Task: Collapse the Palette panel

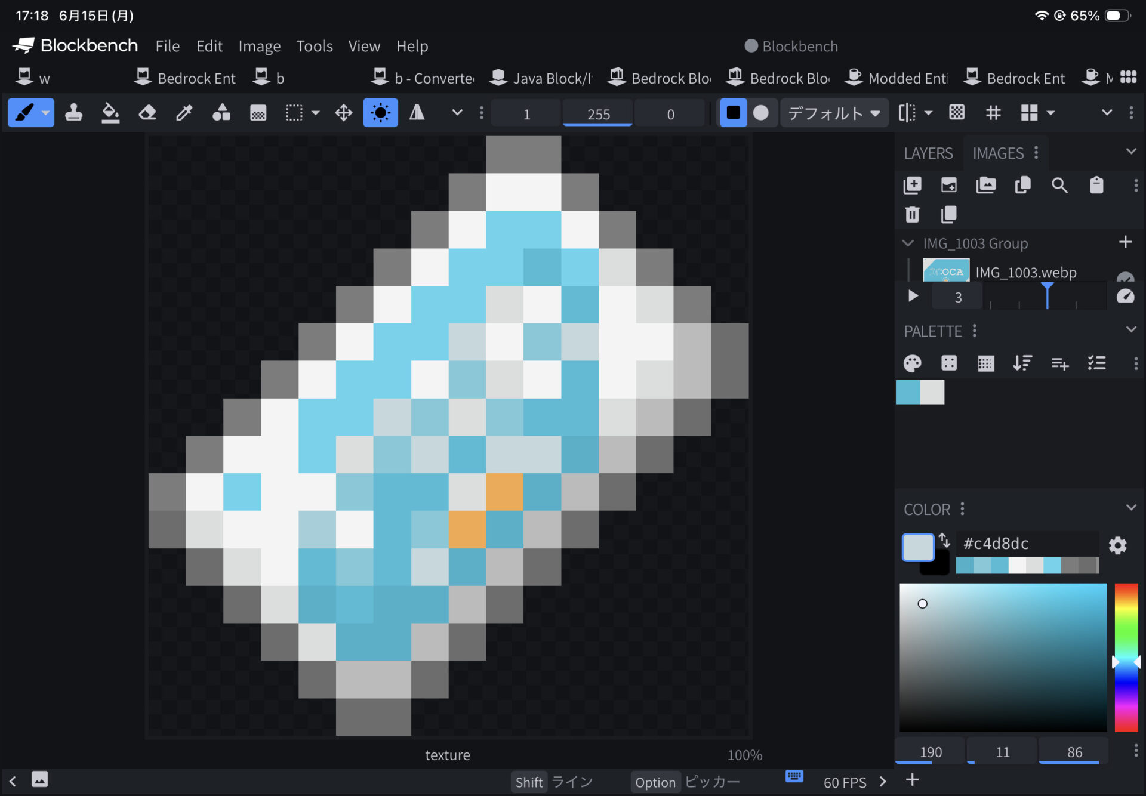Action: [1131, 329]
